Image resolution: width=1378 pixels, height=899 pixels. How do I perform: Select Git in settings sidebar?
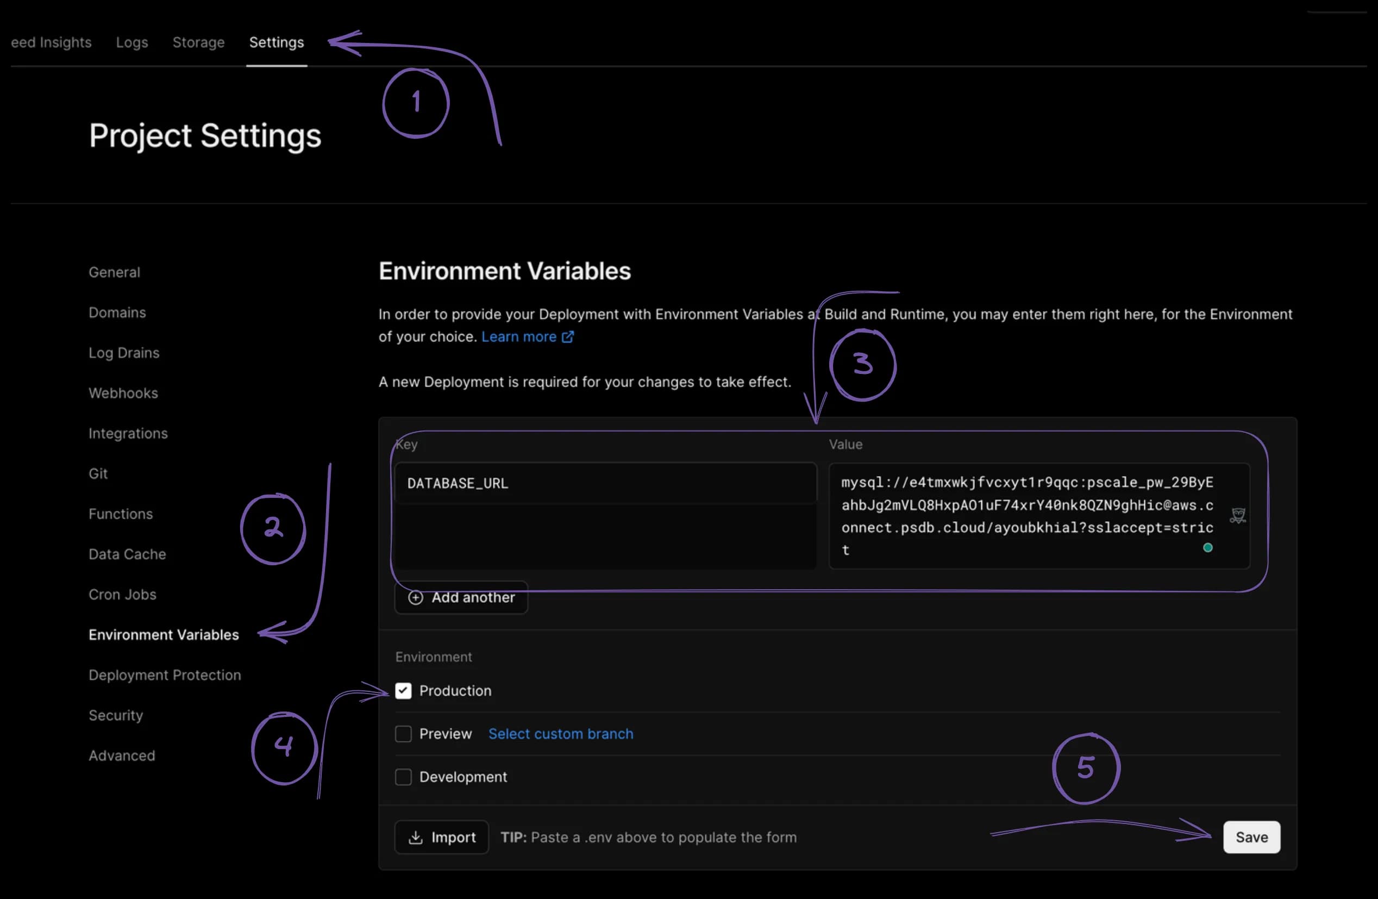point(98,473)
